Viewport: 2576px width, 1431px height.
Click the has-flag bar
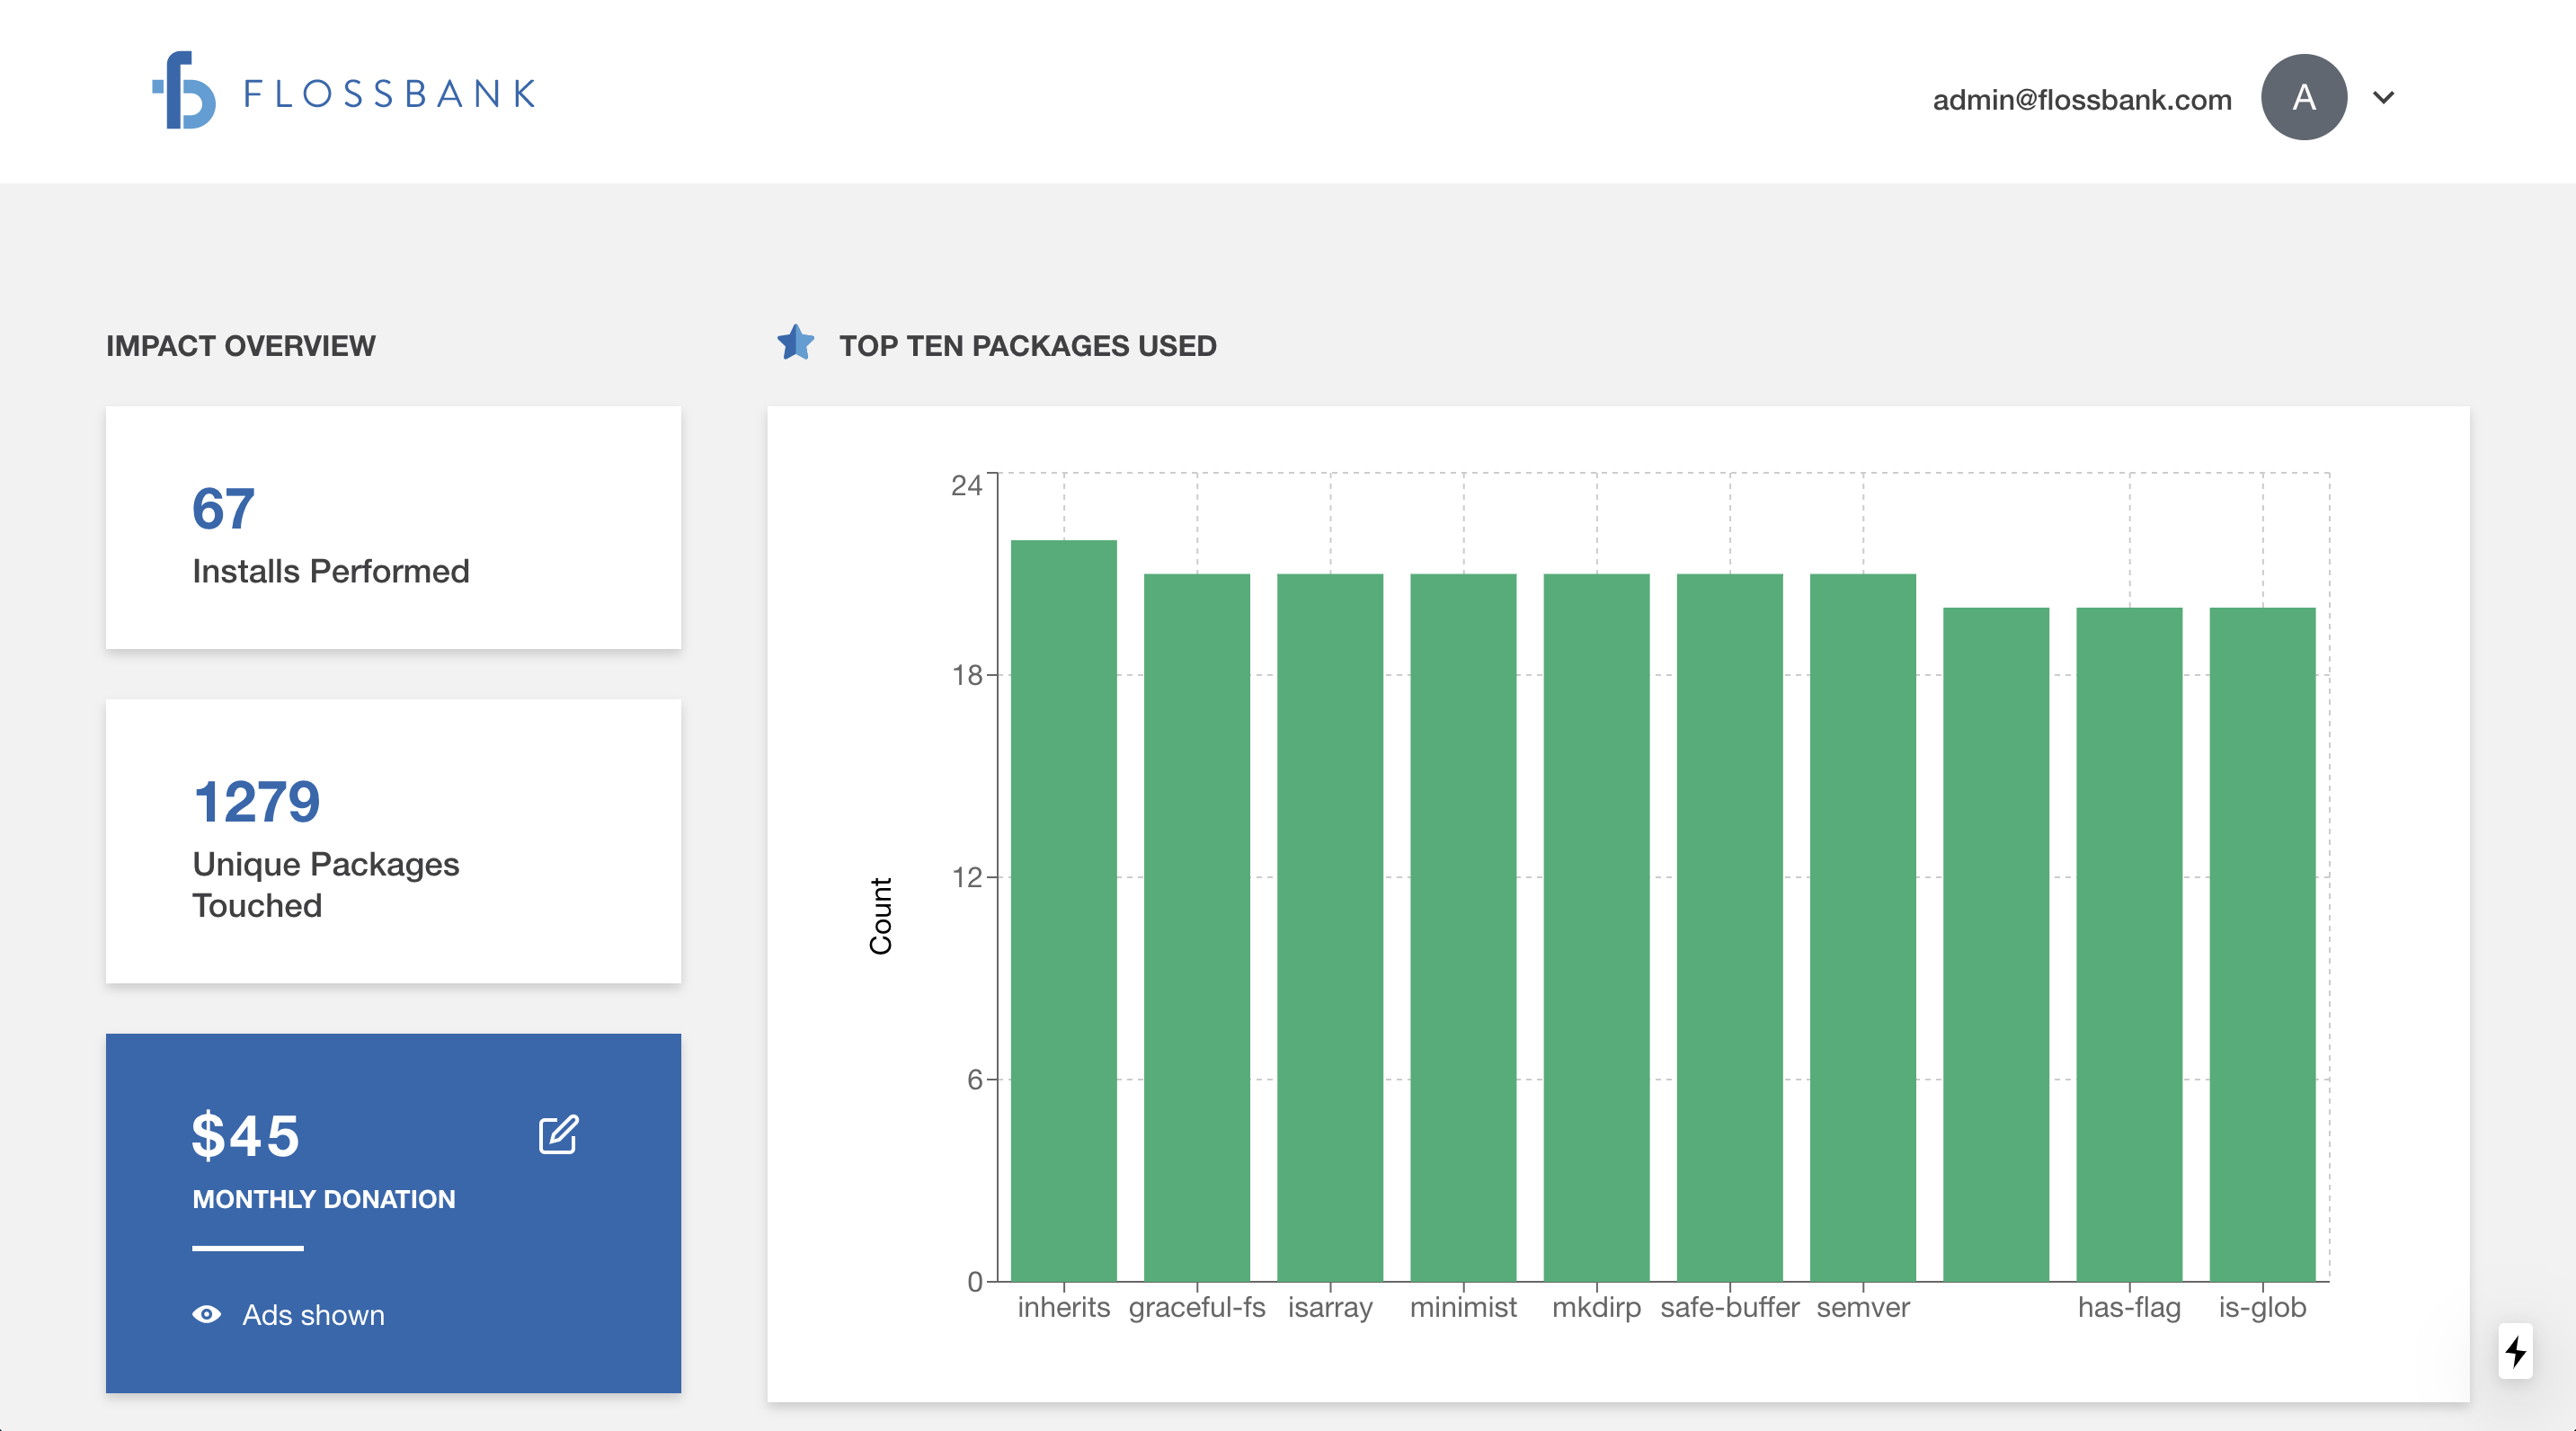pyautogui.click(x=2129, y=943)
